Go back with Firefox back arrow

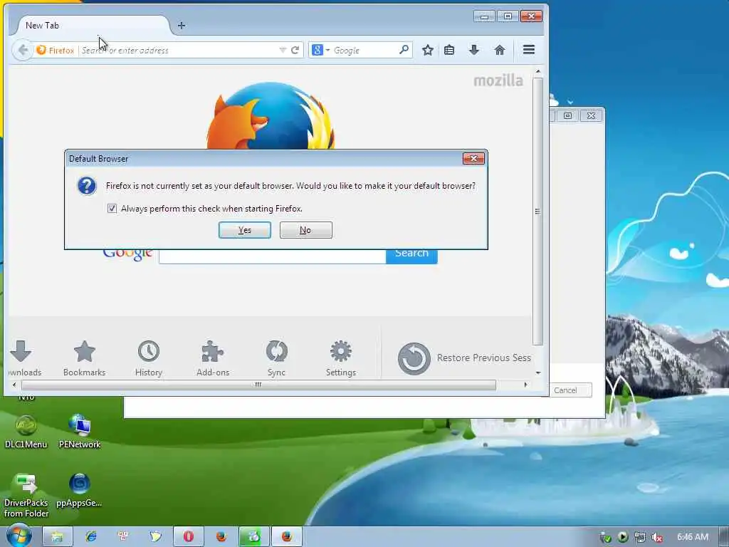coord(22,50)
